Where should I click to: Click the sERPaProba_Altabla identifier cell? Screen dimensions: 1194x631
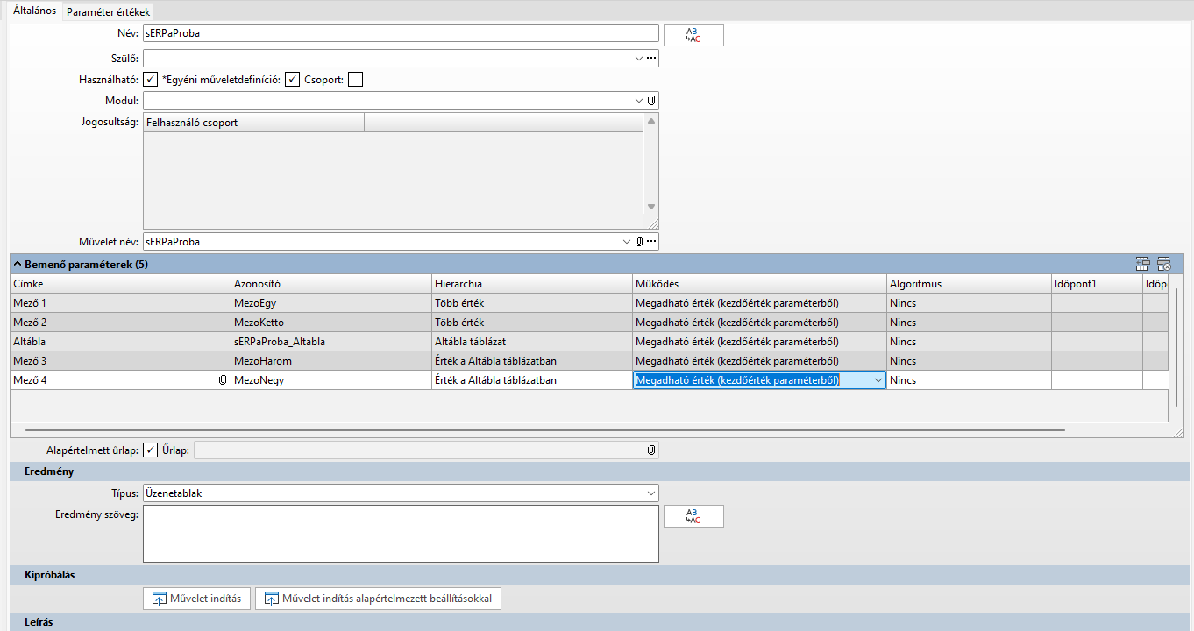(331, 342)
